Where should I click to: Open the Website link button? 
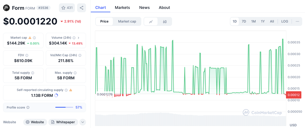point(35,122)
